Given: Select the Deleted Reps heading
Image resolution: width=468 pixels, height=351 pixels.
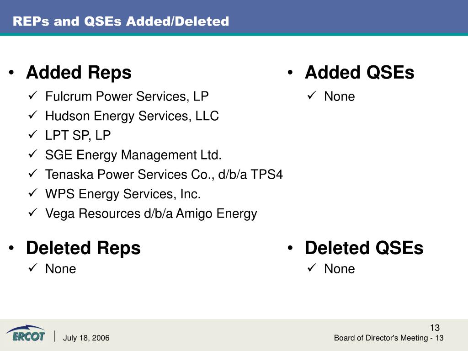Looking at the screenshot, I should pos(83,248).
